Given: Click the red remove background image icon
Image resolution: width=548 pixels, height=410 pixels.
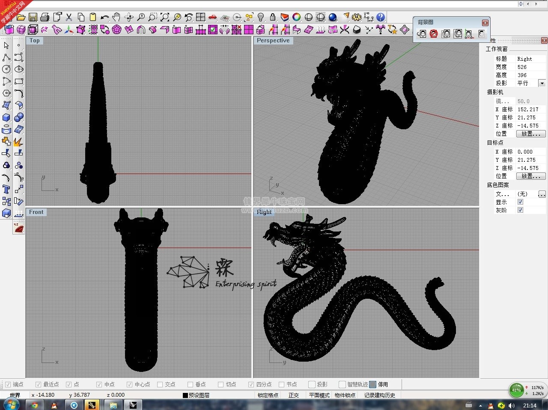Looking at the screenshot, I should click(x=434, y=34).
